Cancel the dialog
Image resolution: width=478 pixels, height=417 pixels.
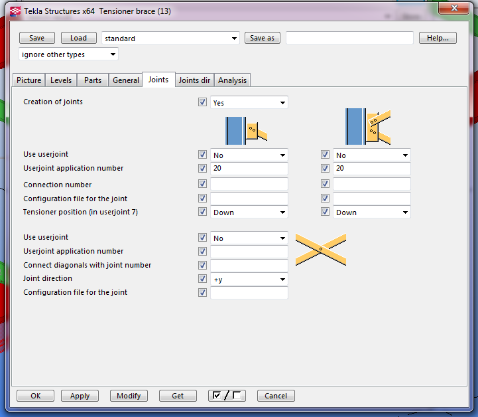(276, 396)
